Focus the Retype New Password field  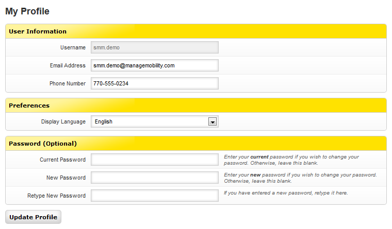coord(155,196)
